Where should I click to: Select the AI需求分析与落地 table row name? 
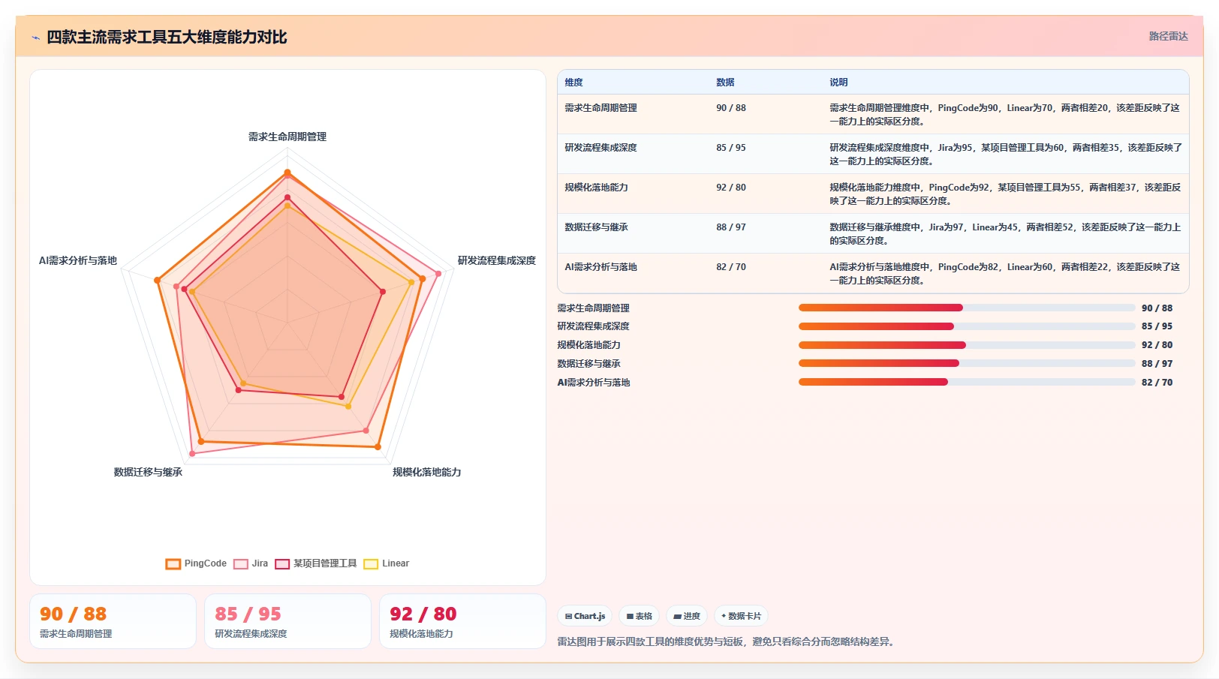[x=600, y=267]
